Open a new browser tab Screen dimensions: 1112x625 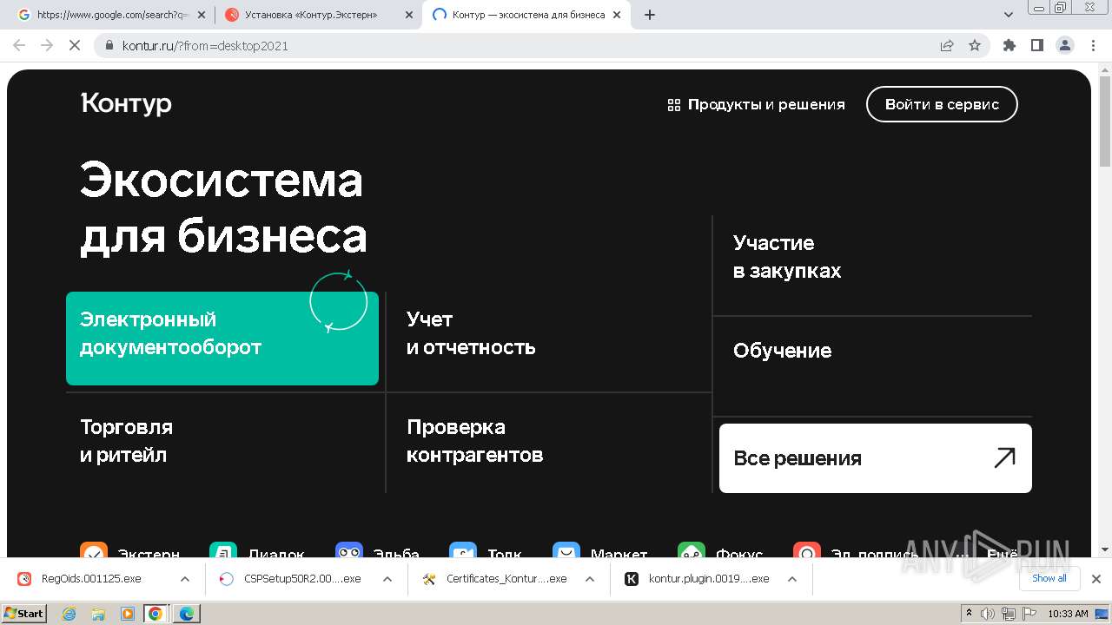pyautogui.click(x=650, y=15)
